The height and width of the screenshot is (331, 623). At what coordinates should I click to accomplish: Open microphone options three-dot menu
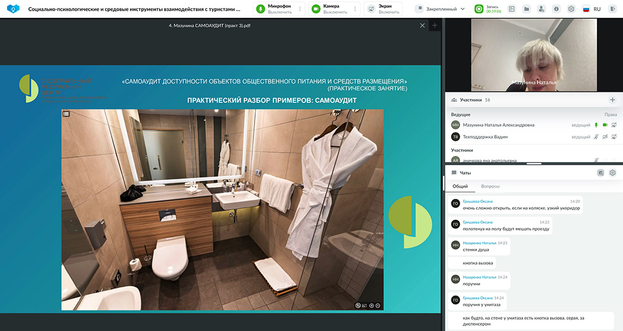tap(300, 9)
